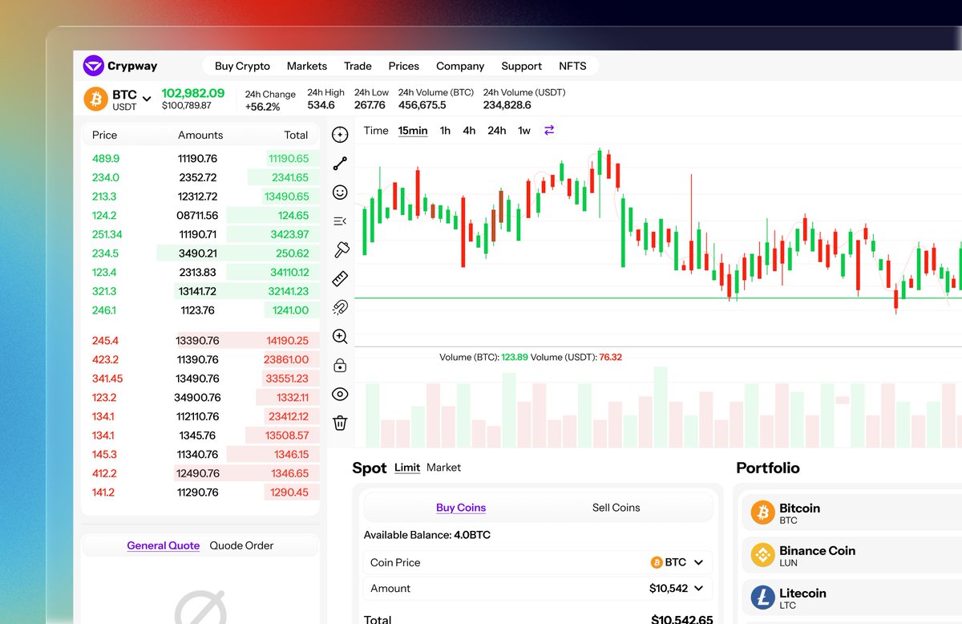Screen dimensions: 962x624
Task: Open the object list tool icon
Action: (x=340, y=221)
